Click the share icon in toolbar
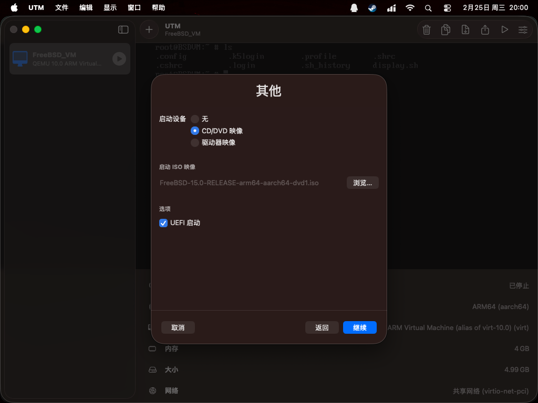This screenshot has height=403, width=538. tap(485, 30)
